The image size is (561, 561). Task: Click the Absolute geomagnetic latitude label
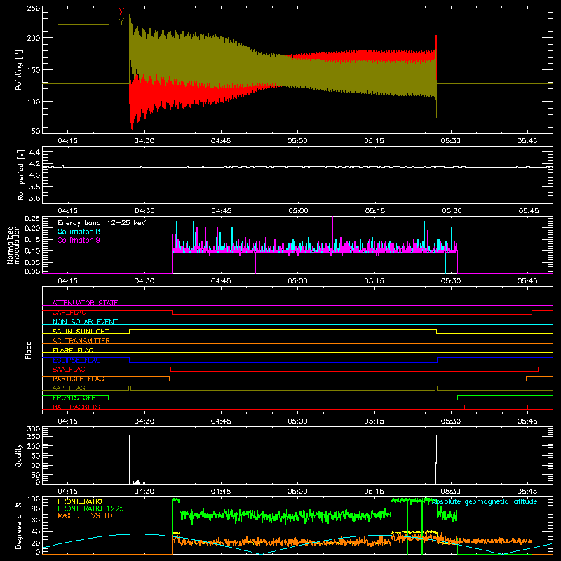click(485, 501)
